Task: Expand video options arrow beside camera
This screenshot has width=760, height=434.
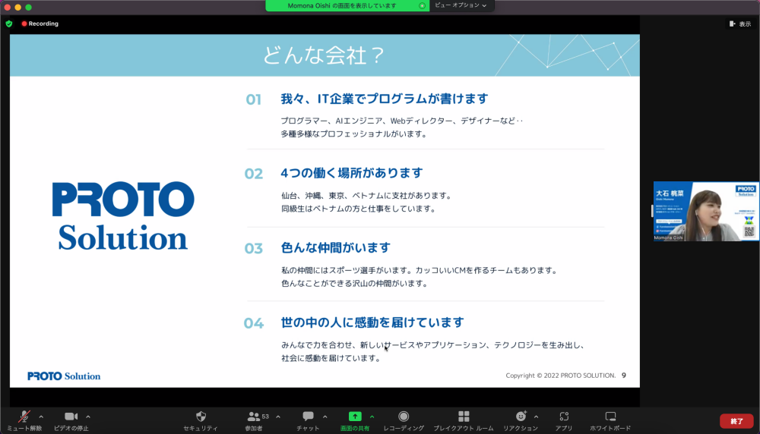Action: click(88, 417)
